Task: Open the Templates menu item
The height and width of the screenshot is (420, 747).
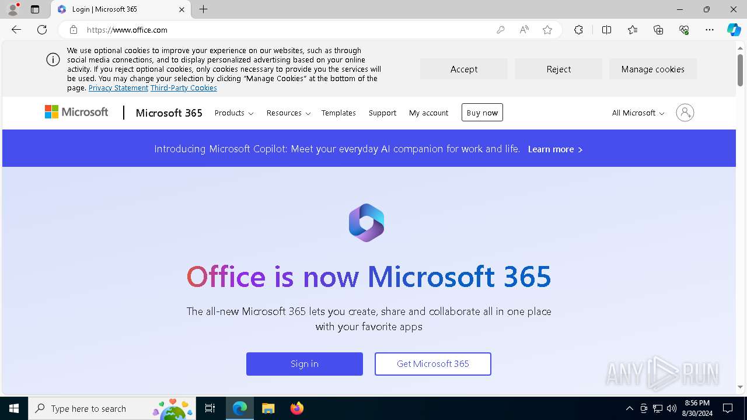Action: click(338, 113)
